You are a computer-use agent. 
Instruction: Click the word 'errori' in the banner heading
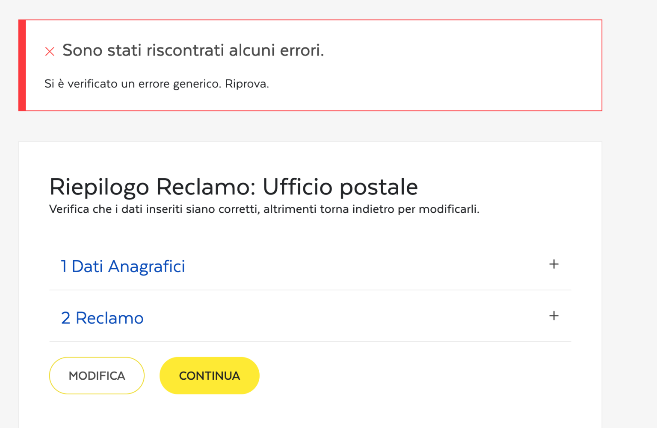(x=301, y=50)
